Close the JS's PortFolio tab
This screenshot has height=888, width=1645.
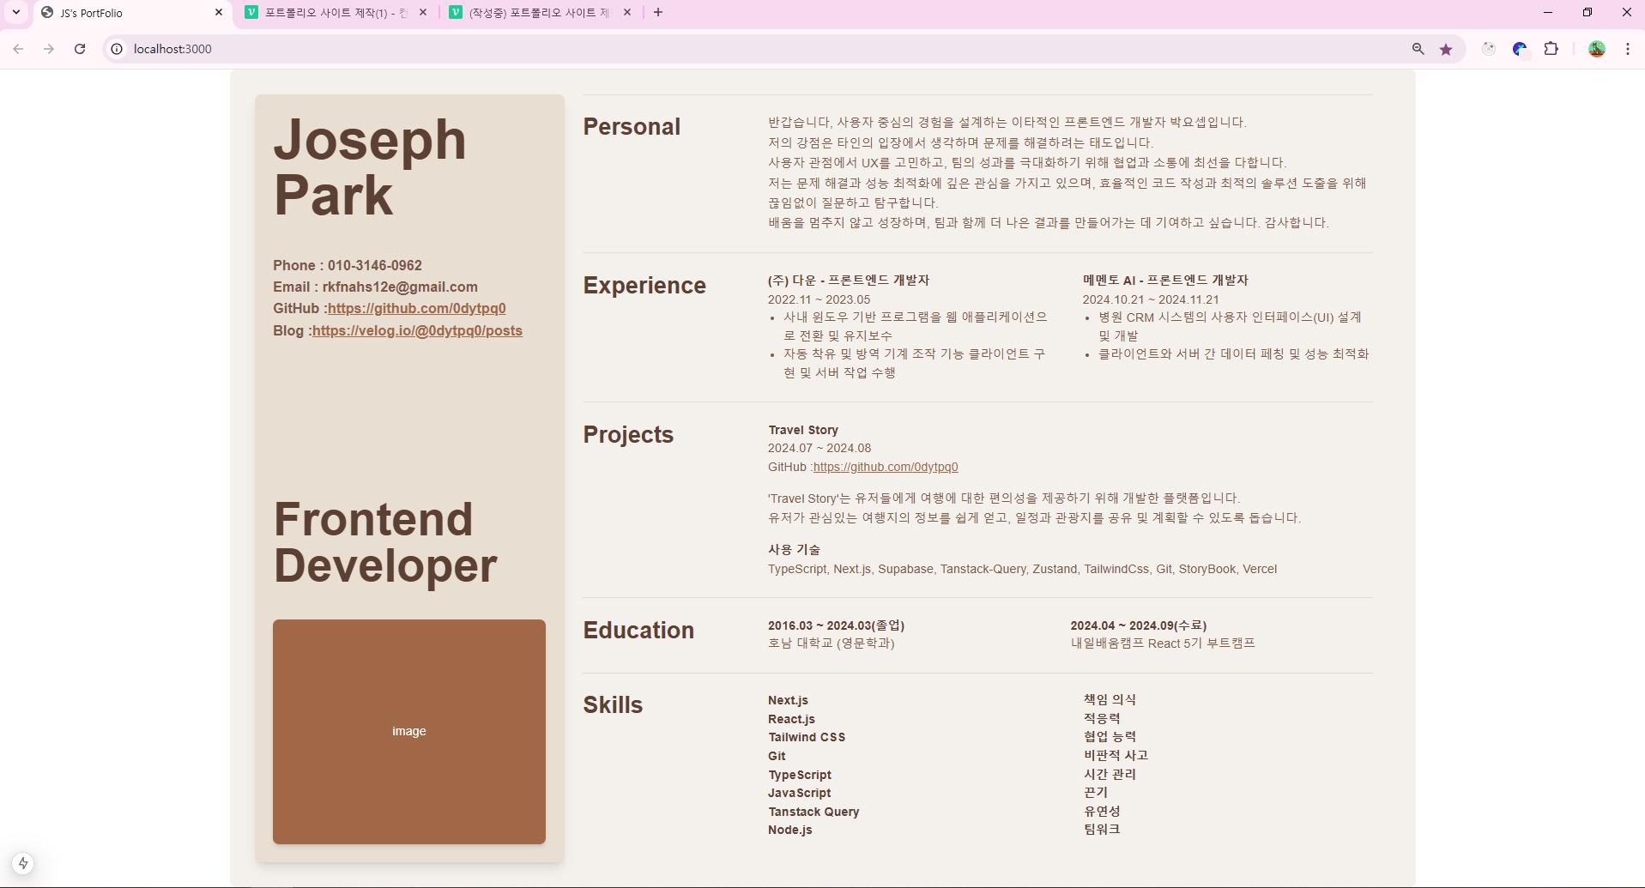coord(219,12)
